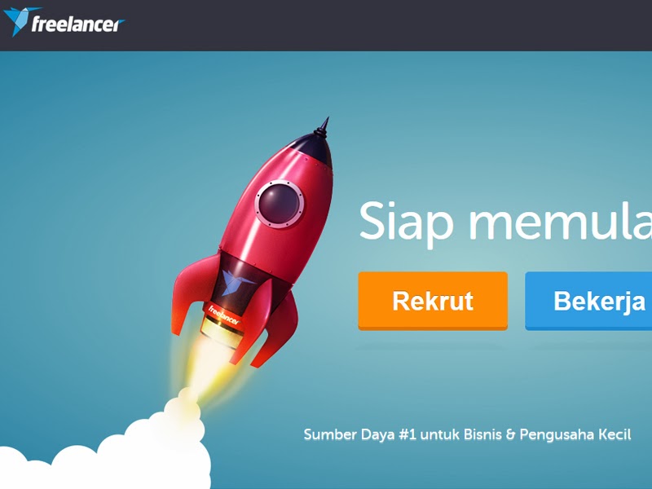The width and height of the screenshot is (652, 489).
Task: Click the rocket's left red fin
Action: [x=192, y=291]
